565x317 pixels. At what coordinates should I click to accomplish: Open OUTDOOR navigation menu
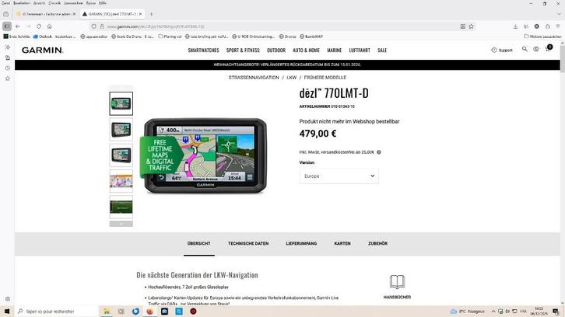[276, 51]
